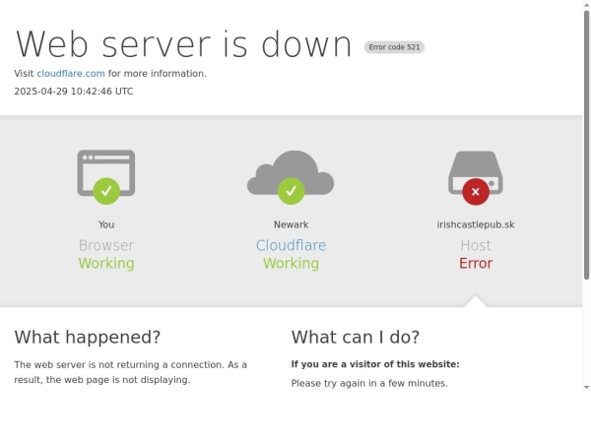591x443 pixels.
Task: Click the What can I do? heading
Action: pyautogui.click(x=355, y=337)
